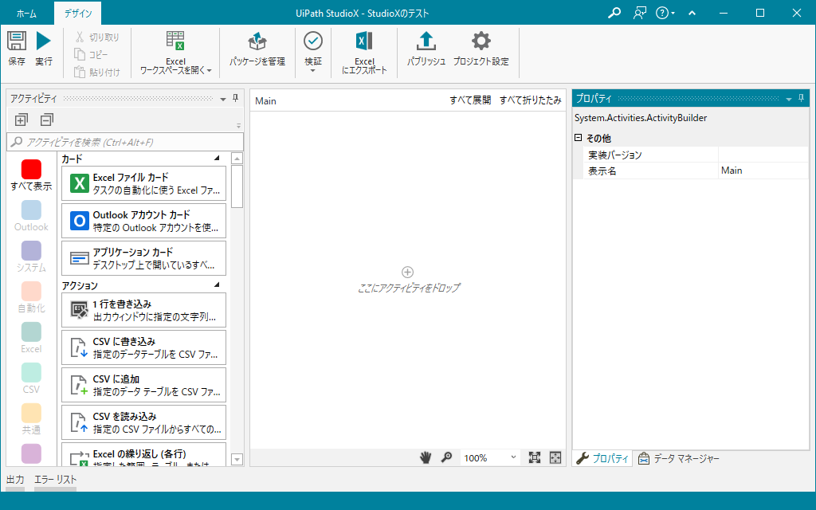Select the Outlook category filter
The width and height of the screenshot is (816, 510).
[31, 216]
